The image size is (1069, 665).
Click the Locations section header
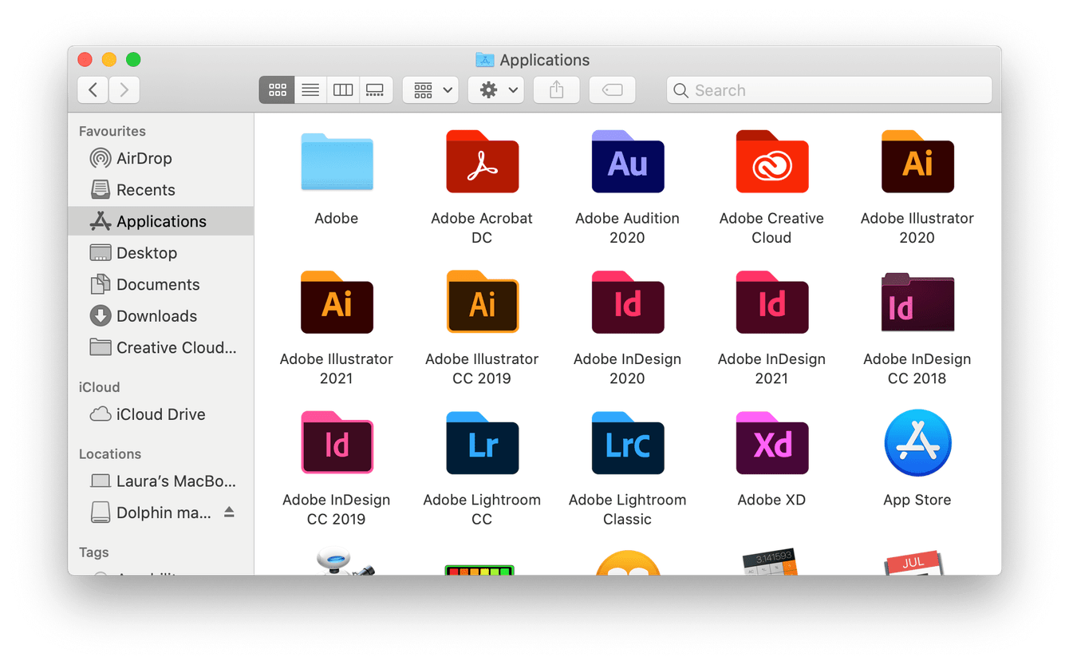click(110, 453)
